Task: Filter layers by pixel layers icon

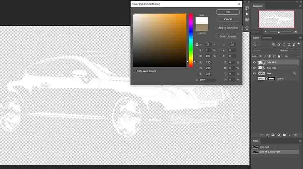Action: click(x=273, y=45)
